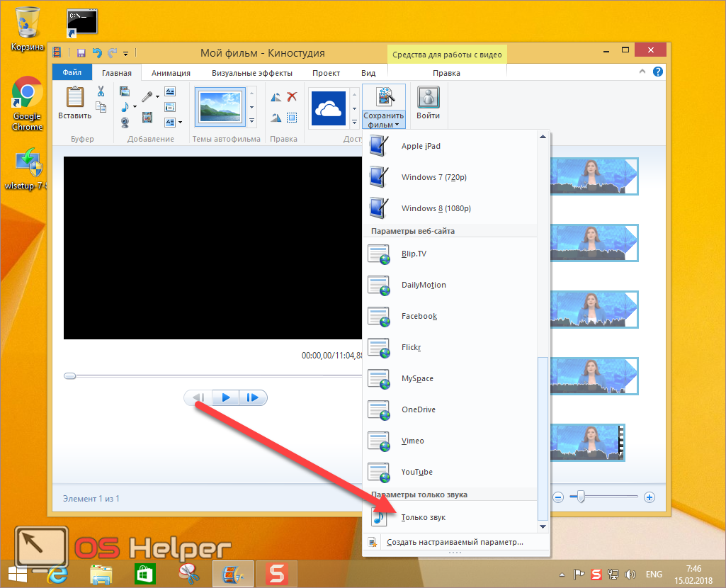This screenshot has height=588, width=726.
Task: Choose YouTube from the save list
Action: tap(416, 472)
